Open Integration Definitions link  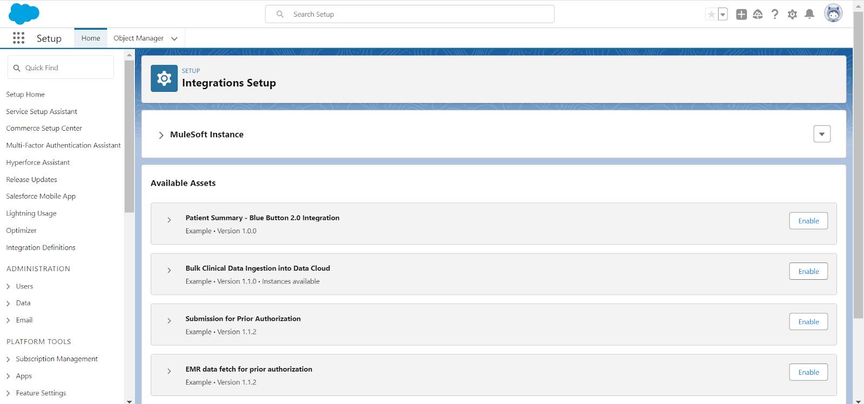point(40,247)
